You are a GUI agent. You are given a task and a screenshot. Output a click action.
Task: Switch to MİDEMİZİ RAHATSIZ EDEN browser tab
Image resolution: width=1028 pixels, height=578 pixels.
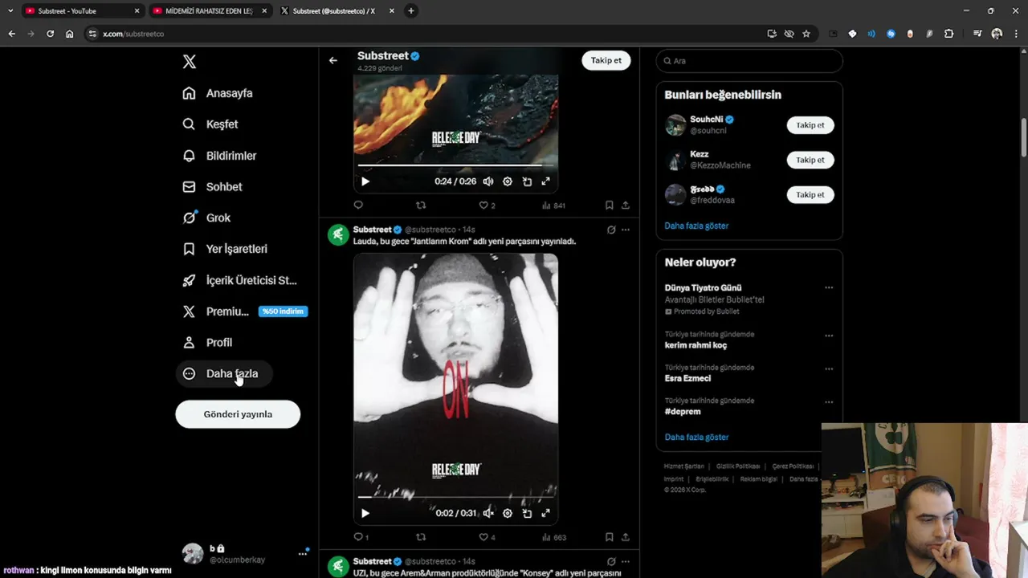[x=209, y=11]
